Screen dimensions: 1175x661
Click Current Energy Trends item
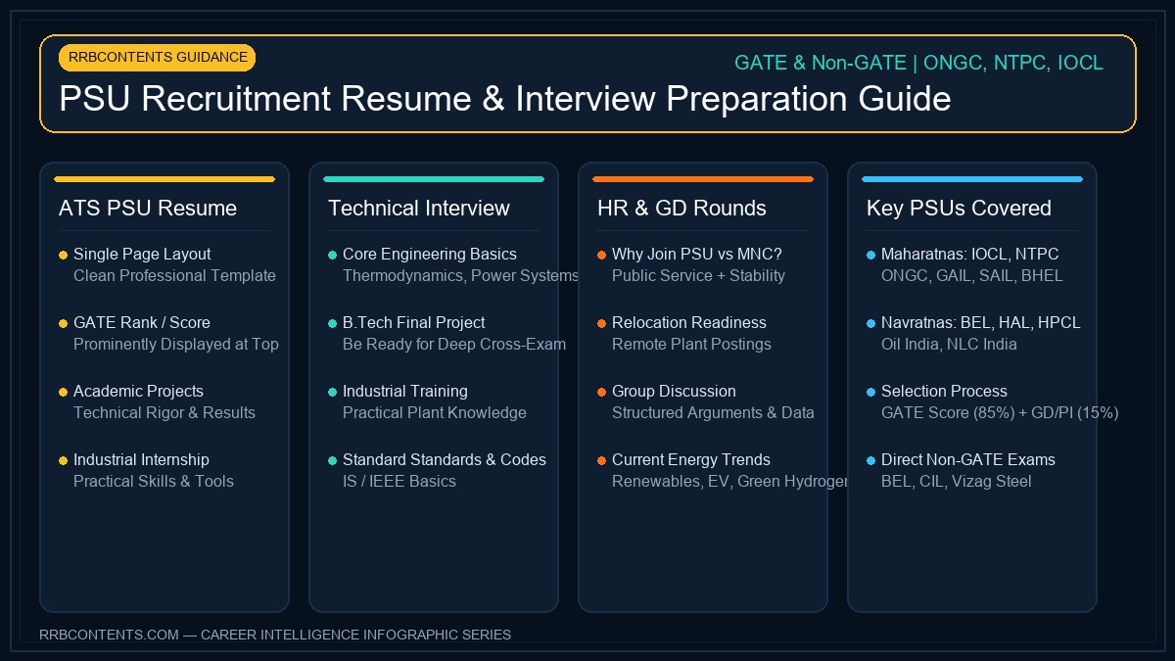(691, 460)
